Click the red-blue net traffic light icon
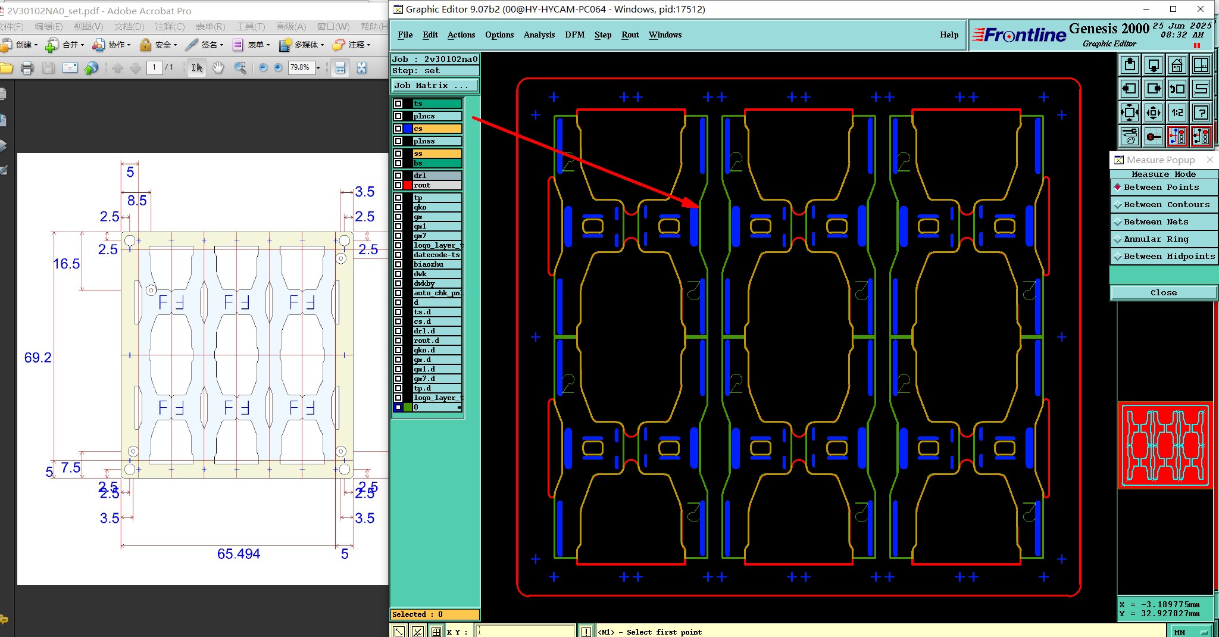 (1177, 136)
